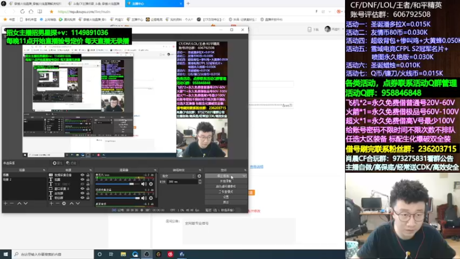Move the scene up with the arrow

tap(20, 203)
